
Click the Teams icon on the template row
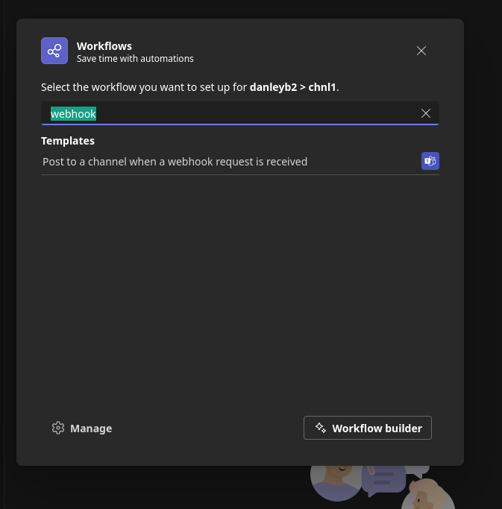(x=430, y=161)
